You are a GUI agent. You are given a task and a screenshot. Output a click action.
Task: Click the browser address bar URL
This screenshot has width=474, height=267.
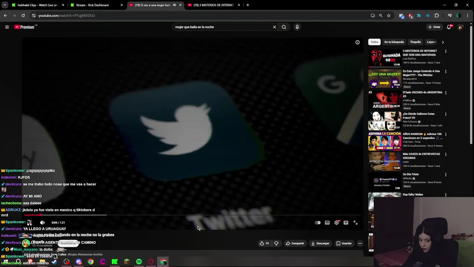(x=67, y=16)
